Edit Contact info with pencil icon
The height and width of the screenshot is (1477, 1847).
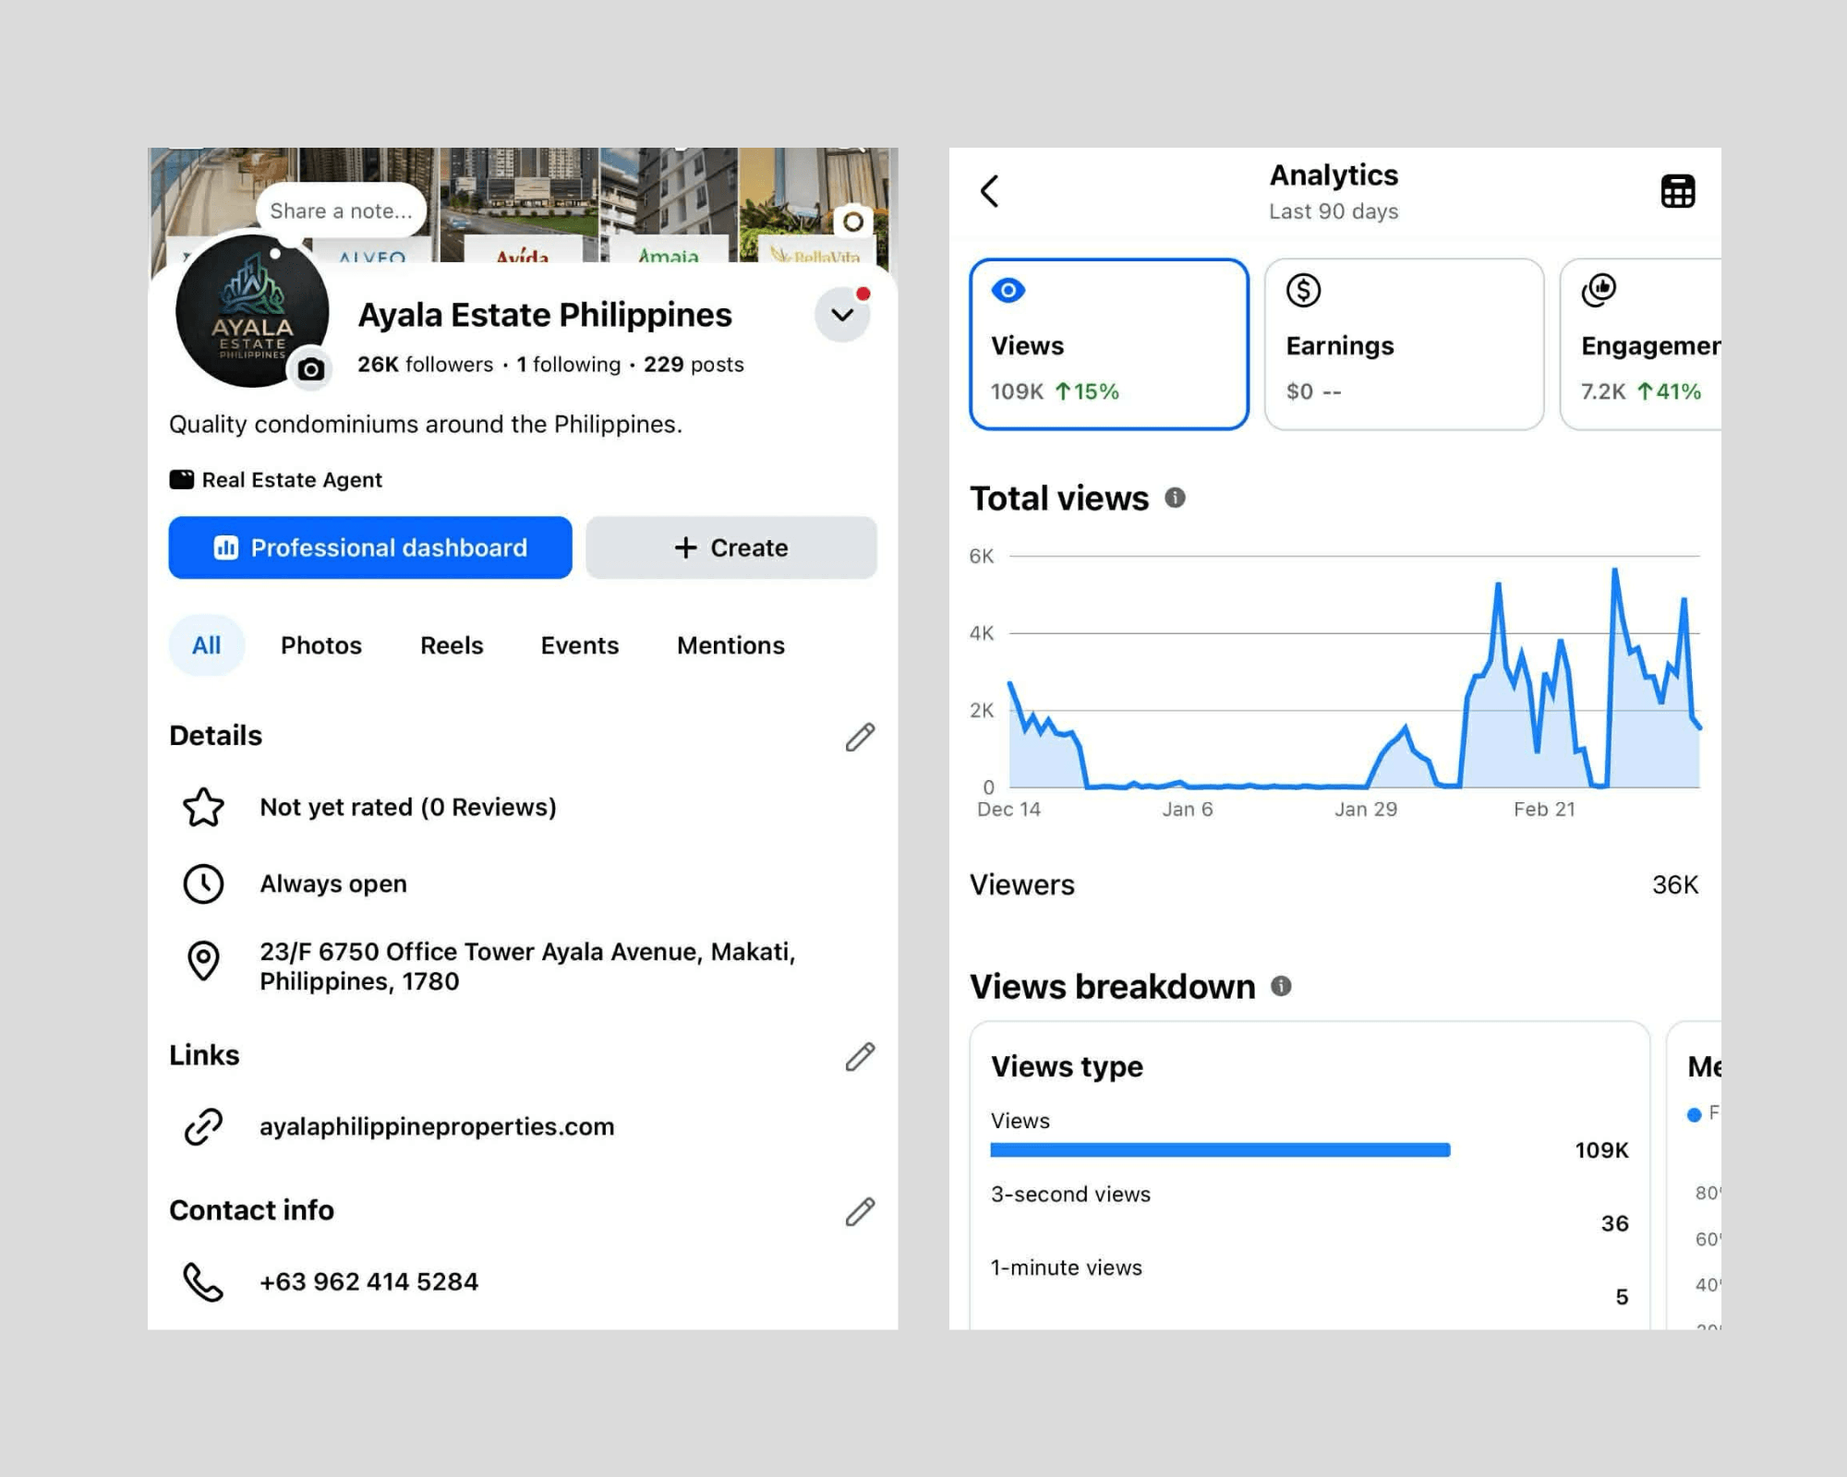click(x=860, y=1211)
